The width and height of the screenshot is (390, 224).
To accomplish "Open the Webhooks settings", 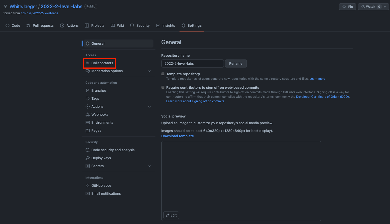I will [100, 114].
